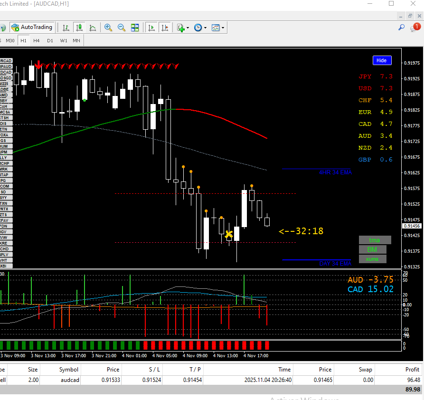
Task: Click the chart templates icon
Action: [216, 28]
